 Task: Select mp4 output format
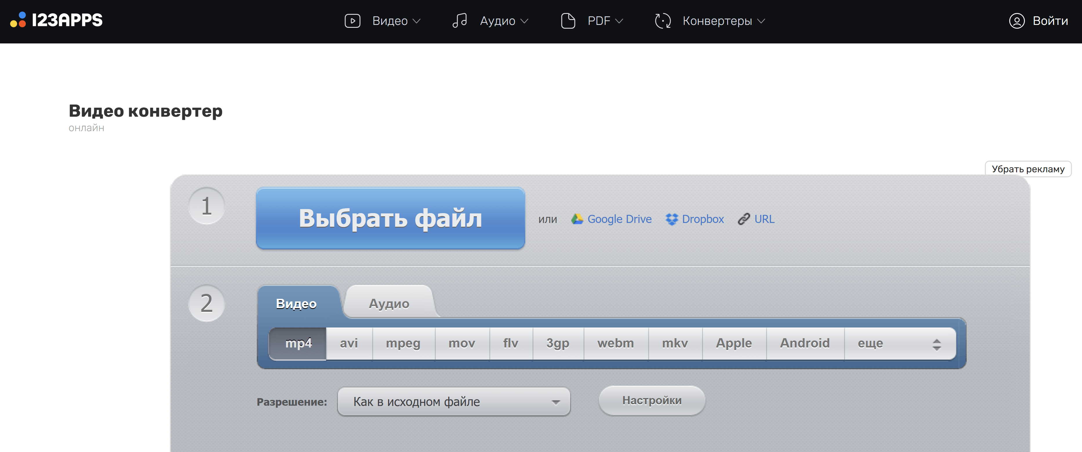tap(298, 343)
